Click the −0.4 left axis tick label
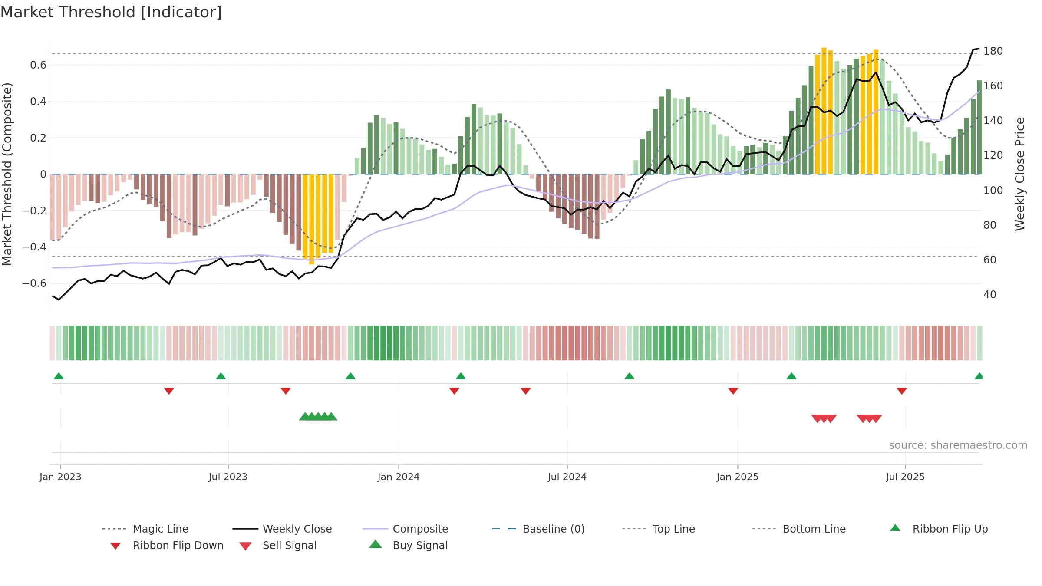Viewport: 1042px width, 586px height. 34,247
